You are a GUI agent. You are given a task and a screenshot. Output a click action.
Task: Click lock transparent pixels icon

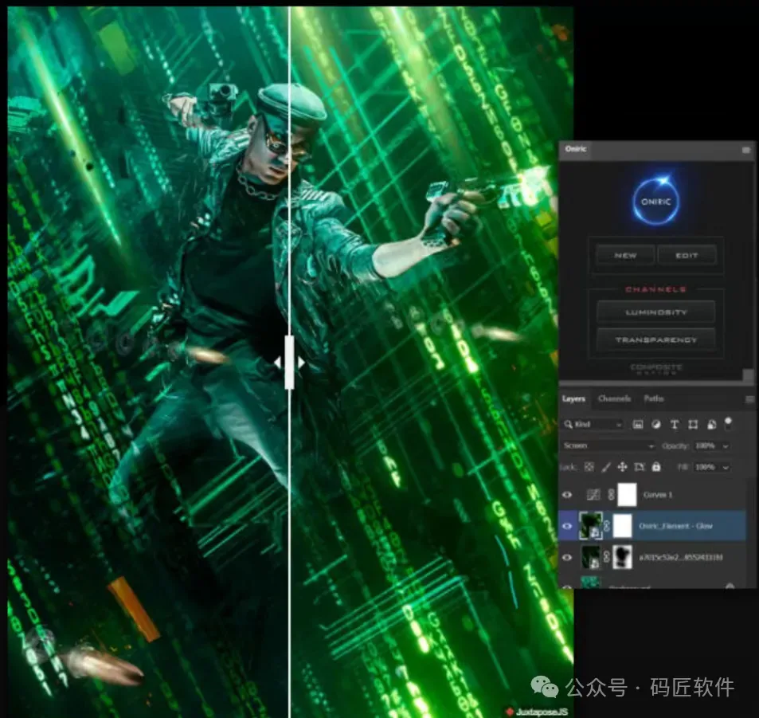[x=589, y=467]
